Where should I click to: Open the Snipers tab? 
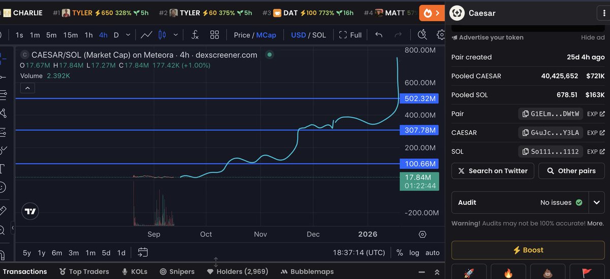pos(177,271)
